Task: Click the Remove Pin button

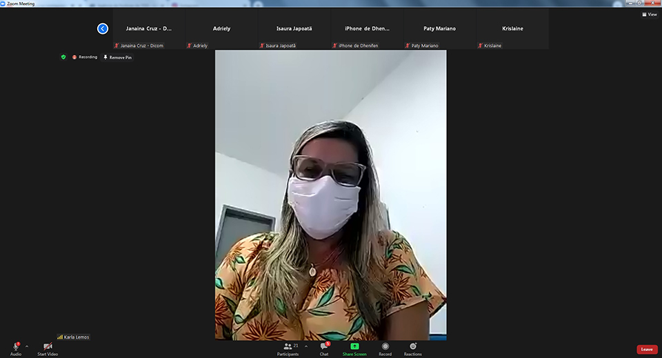Action: [117, 57]
